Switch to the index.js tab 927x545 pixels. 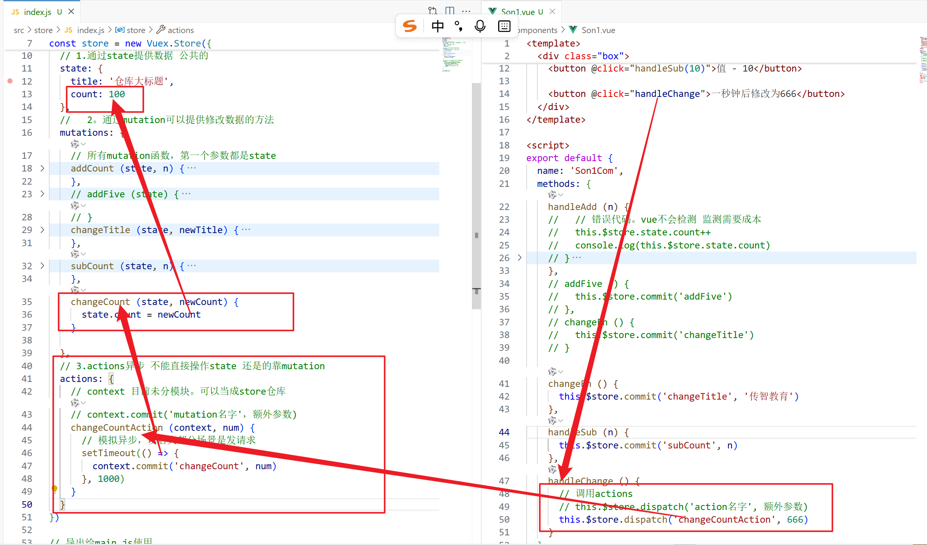pos(37,12)
